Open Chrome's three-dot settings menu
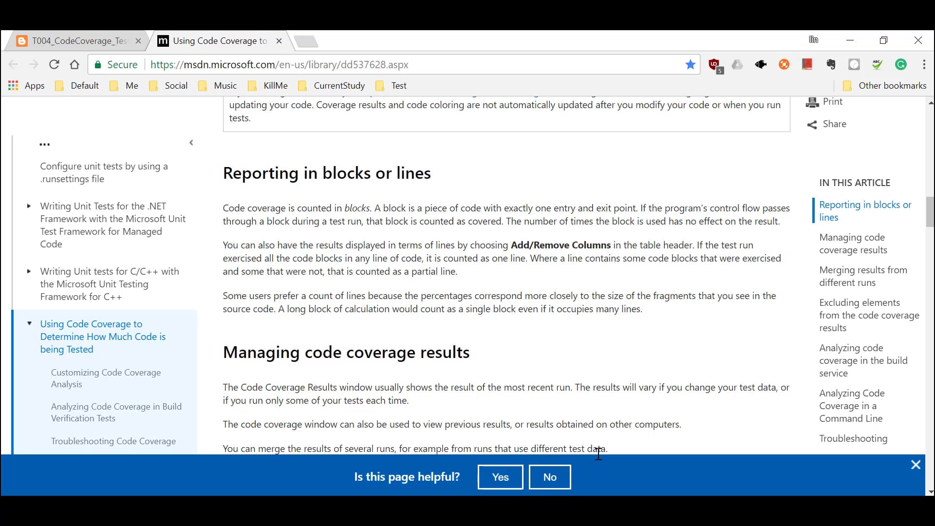Image resolution: width=935 pixels, height=526 pixels. coord(924,64)
